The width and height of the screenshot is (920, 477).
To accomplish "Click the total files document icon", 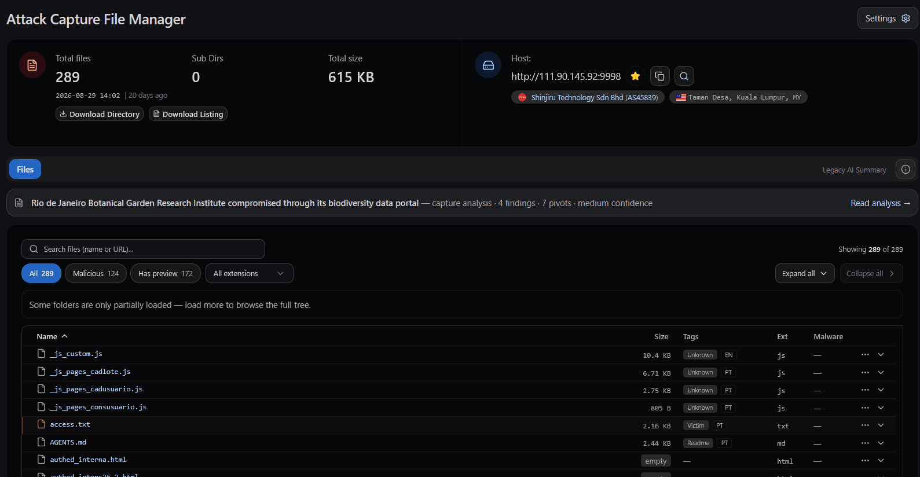I will pos(32,65).
